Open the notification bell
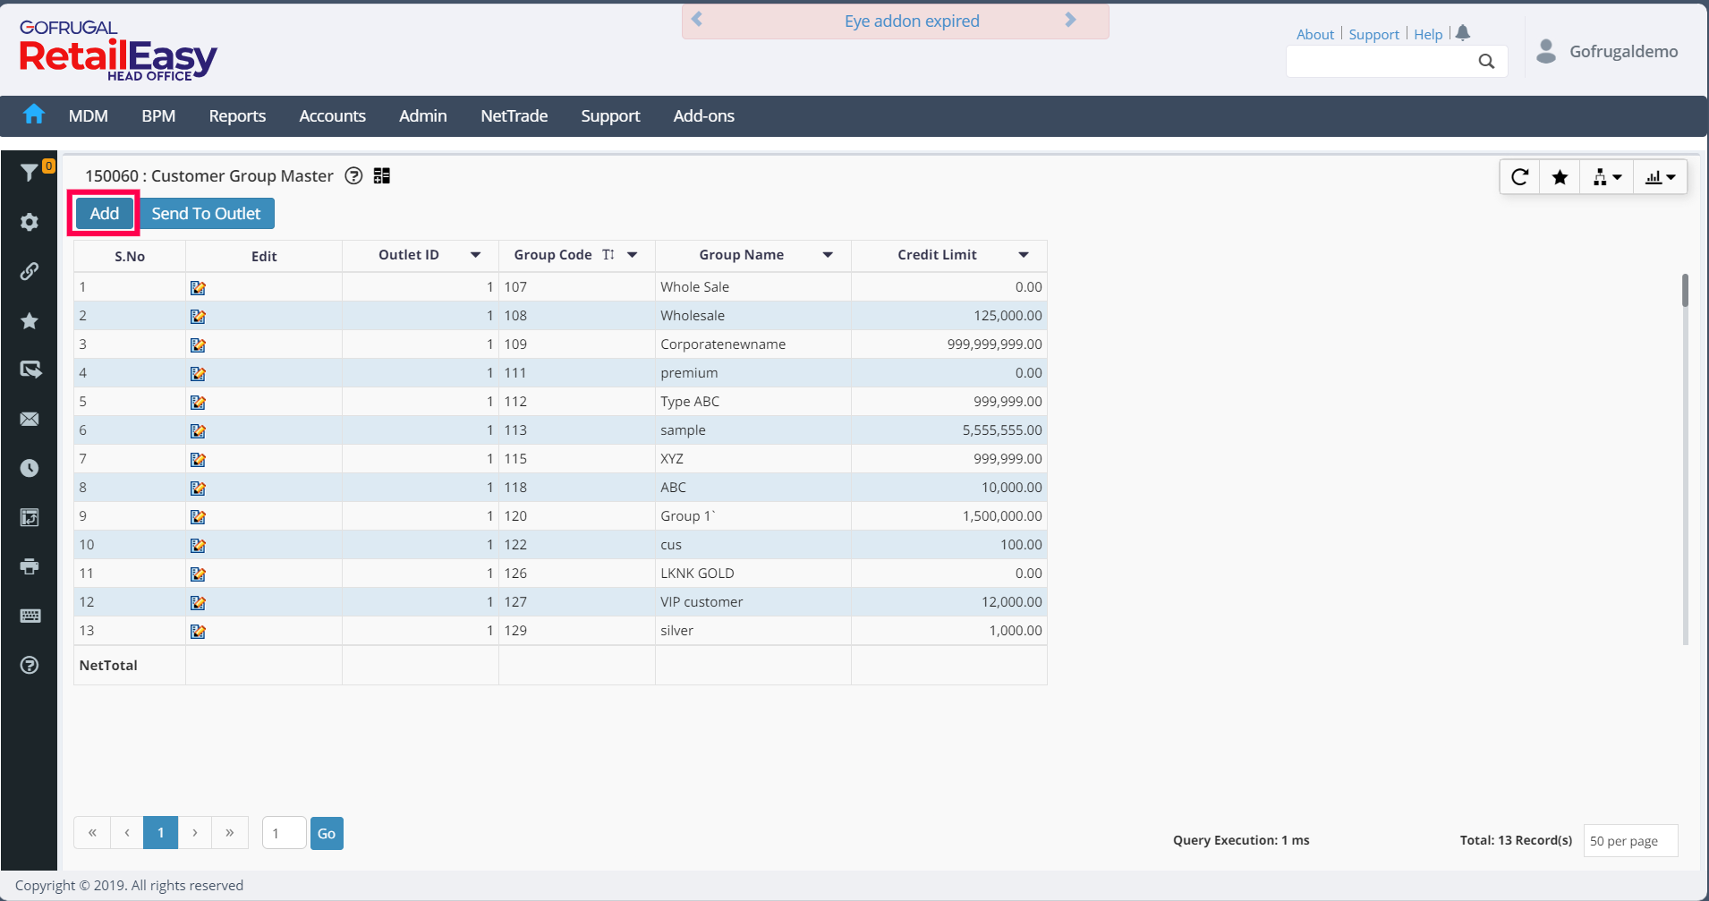The image size is (1709, 901). pyautogui.click(x=1463, y=33)
